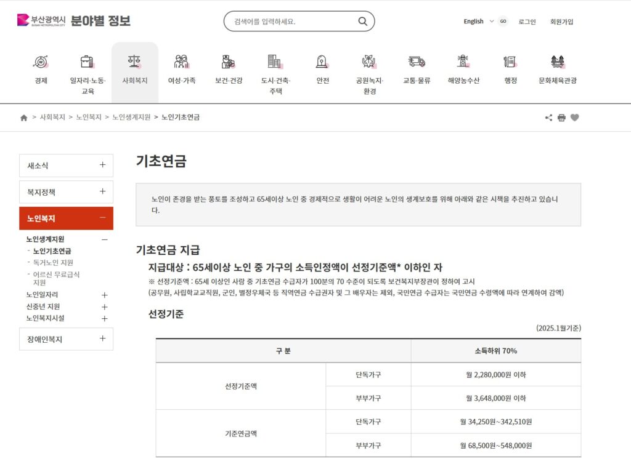Open the 교통·물류 icon
Screen dimensions: 631x469
pyautogui.click(x=416, y=68)
